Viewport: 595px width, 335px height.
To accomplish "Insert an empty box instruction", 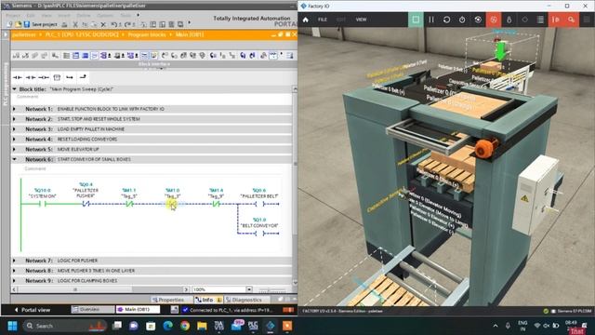I will [57, 77].
